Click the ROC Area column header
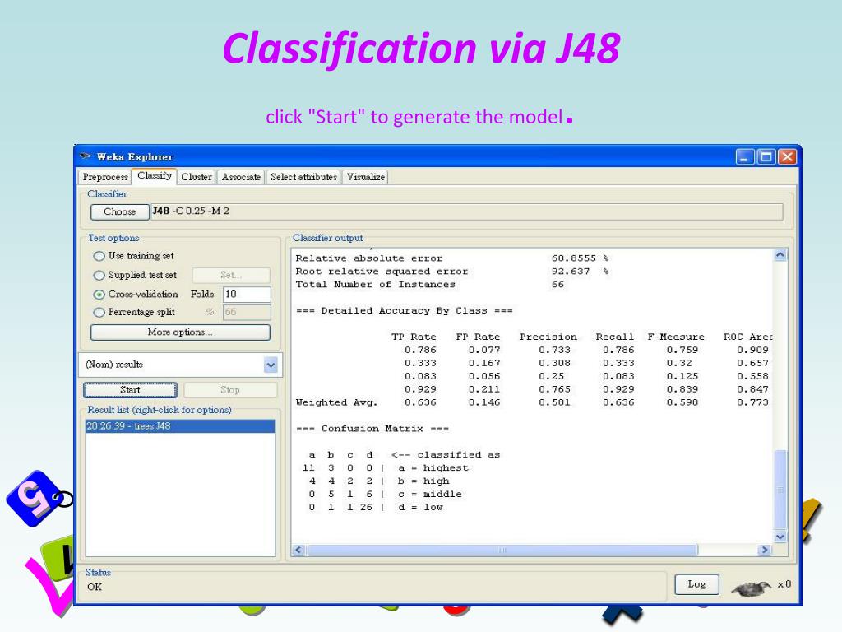The image size is (842, 632). pos(748,337)
